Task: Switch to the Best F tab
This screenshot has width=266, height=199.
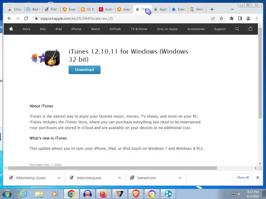Action: [33, 9]
